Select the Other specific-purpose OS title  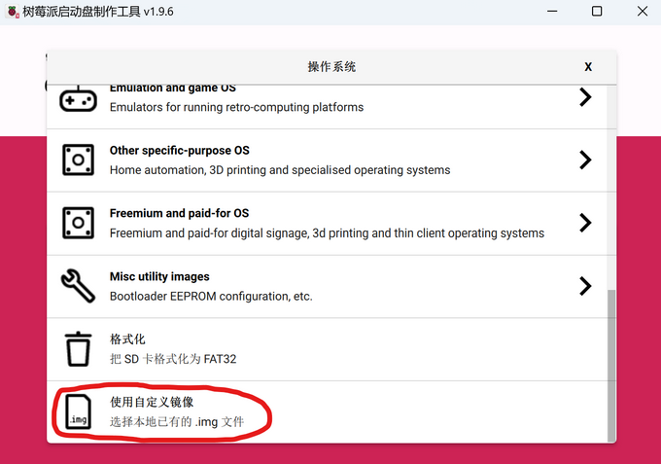[x=180, y=151]
